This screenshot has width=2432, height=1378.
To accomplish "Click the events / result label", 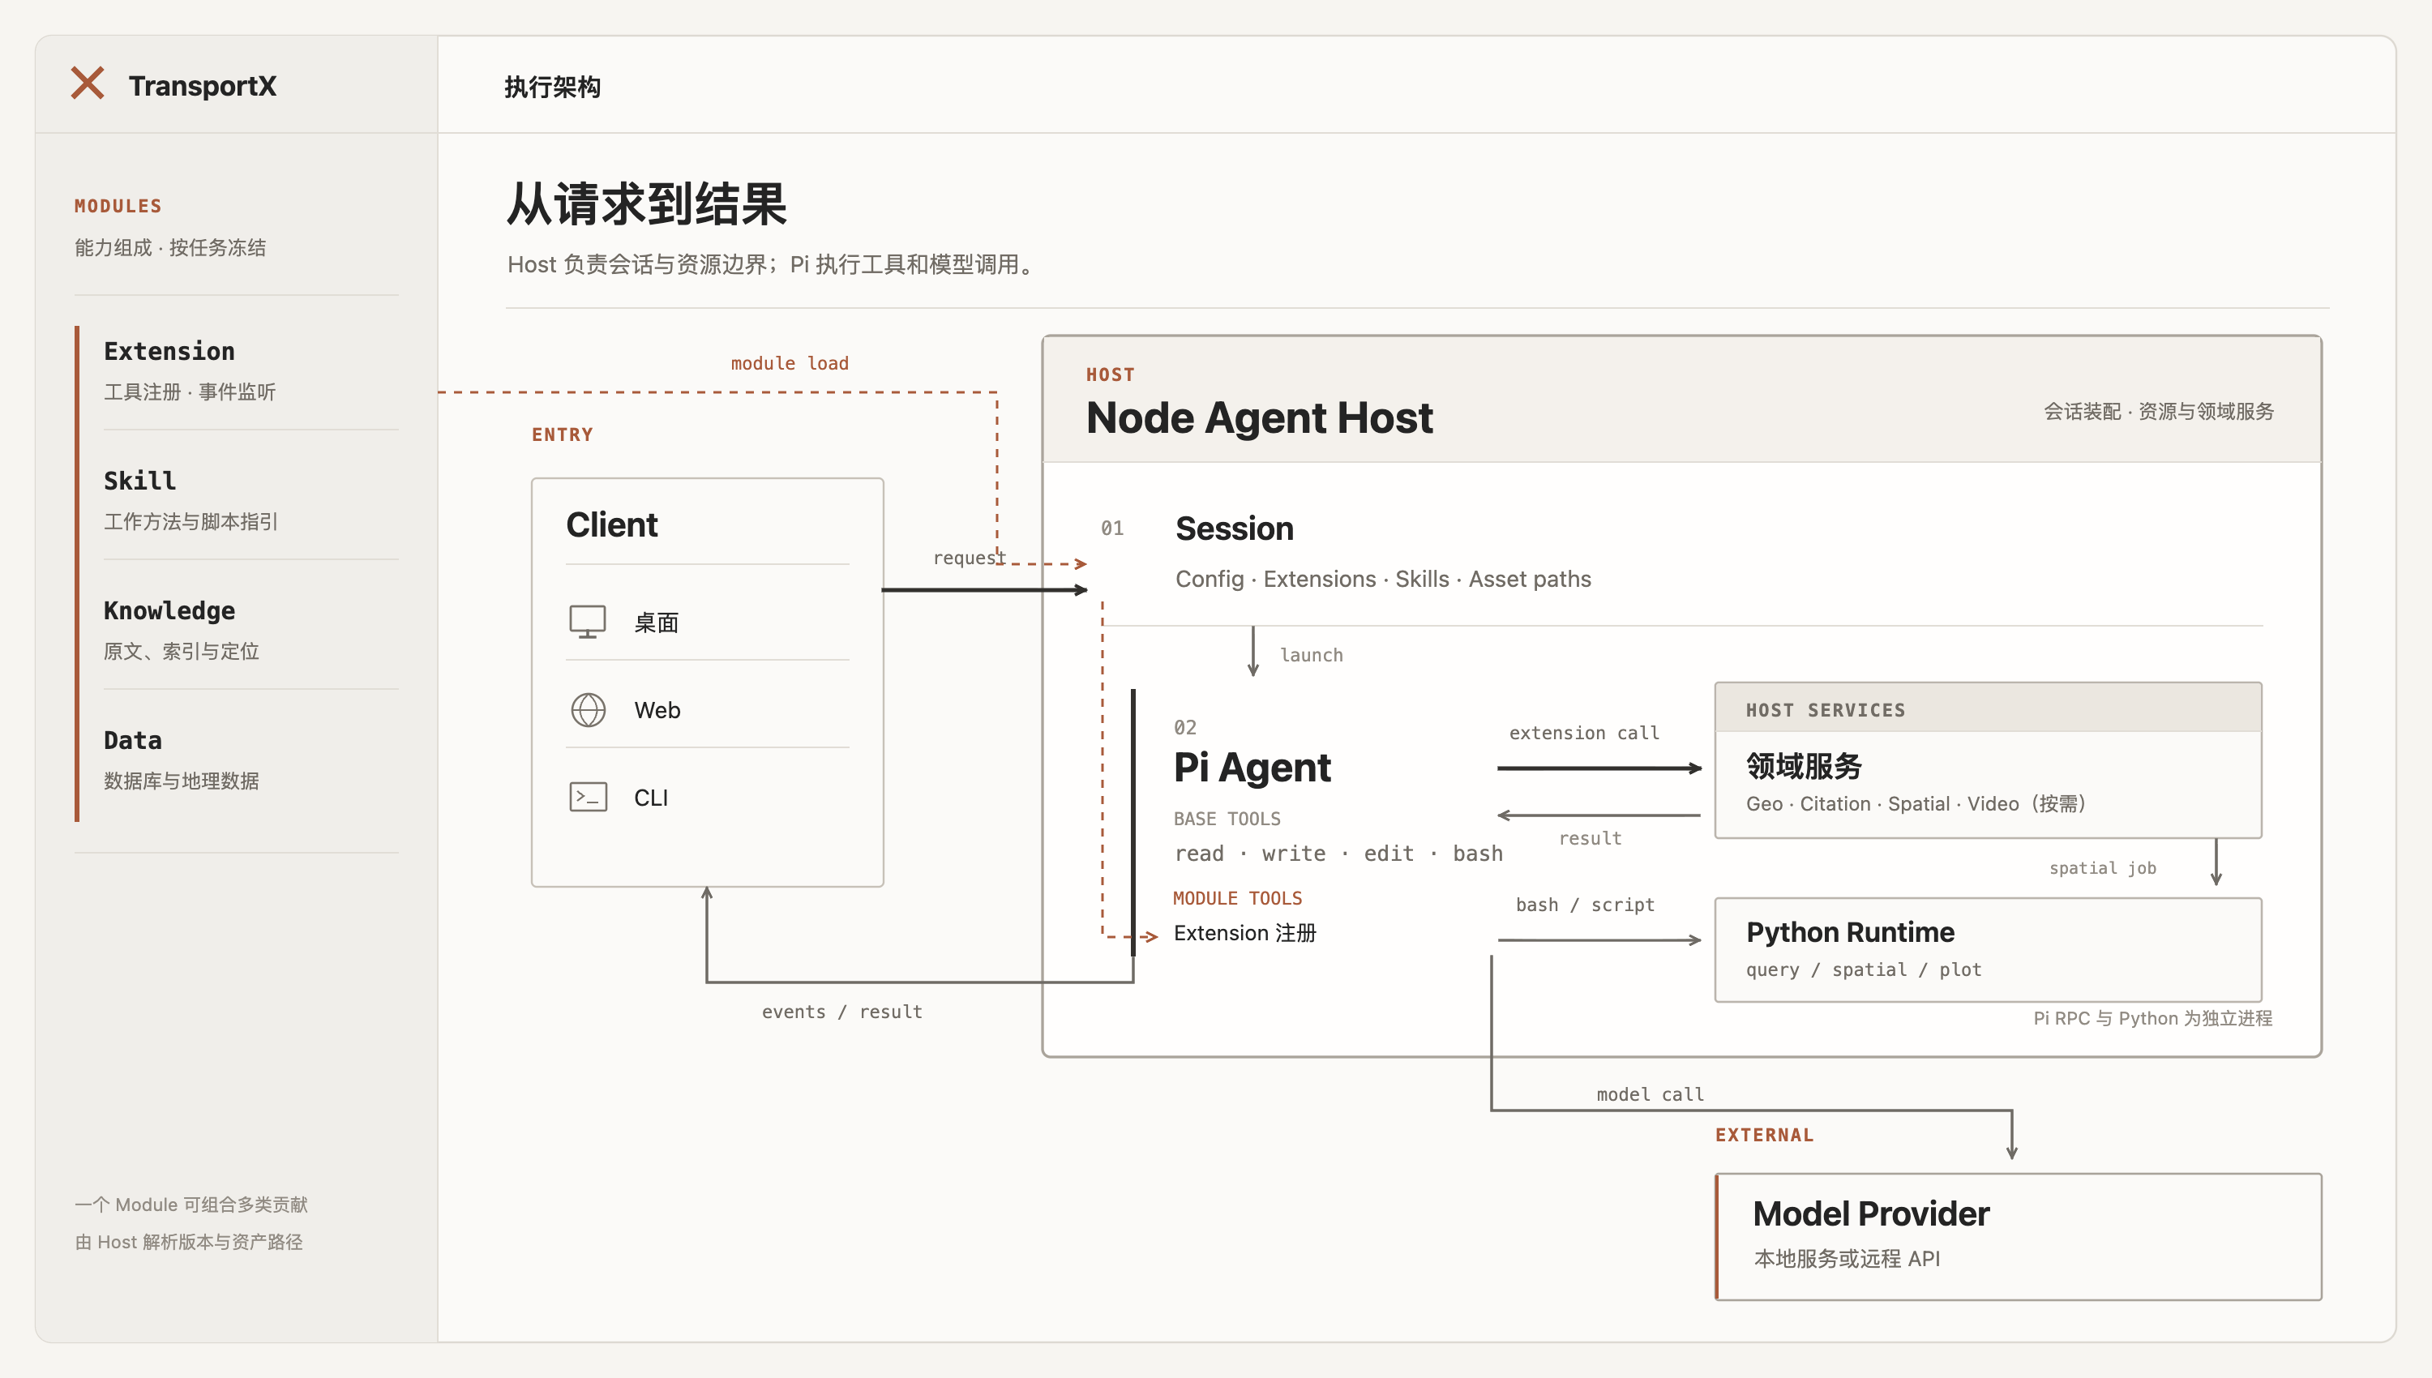I will [841, 1012].
